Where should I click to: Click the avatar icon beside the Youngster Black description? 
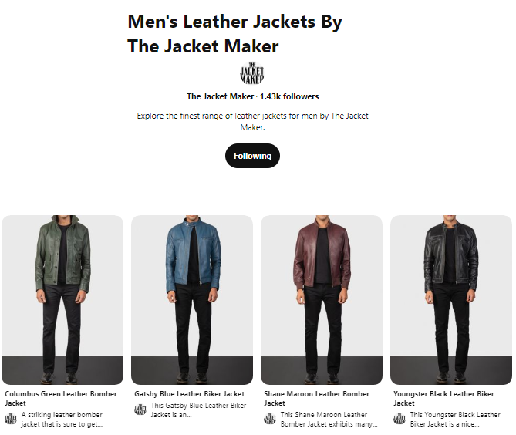tap(400, 420)
